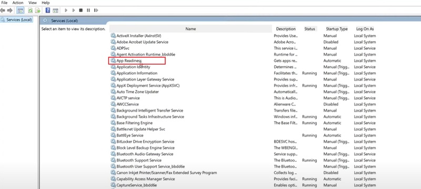Click the gear icon beside Base Filtering Engine
This screenshot has width=421, height=189.
[113, 123]
